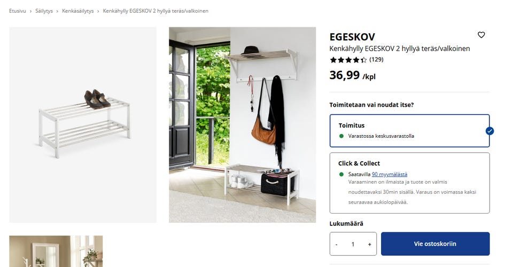The width and height of the screenshot is (513, 267).
Task: Open the Säilytys breadcrumb
Action: (44, 11)
